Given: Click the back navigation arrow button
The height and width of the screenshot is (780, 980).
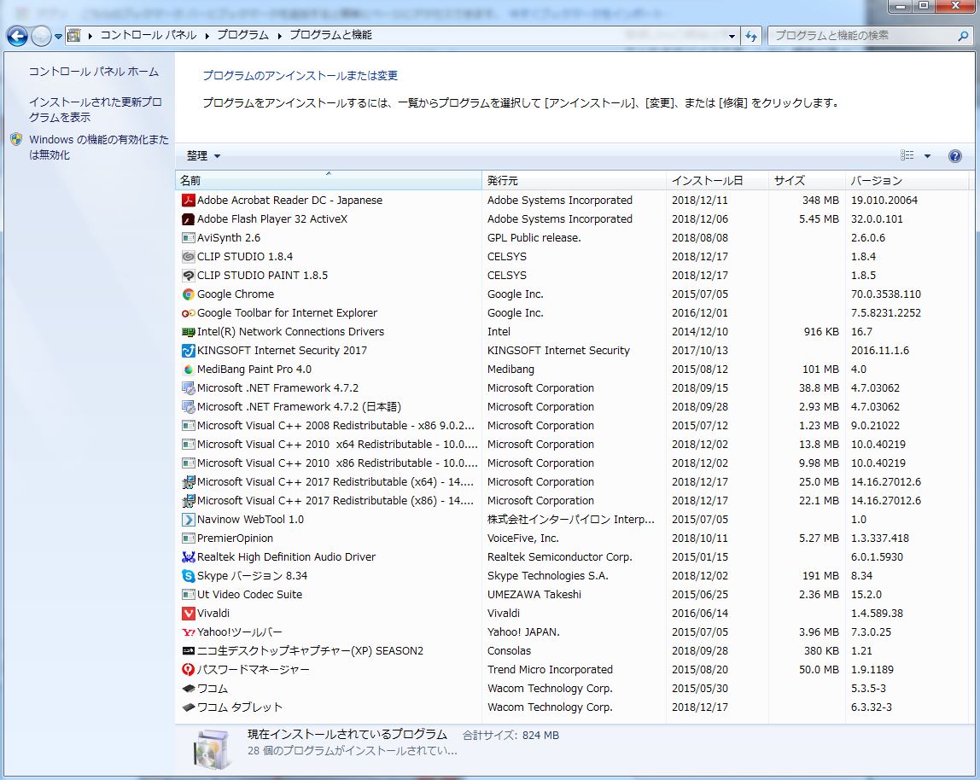Looking at the screenshot, I should 17,36.
